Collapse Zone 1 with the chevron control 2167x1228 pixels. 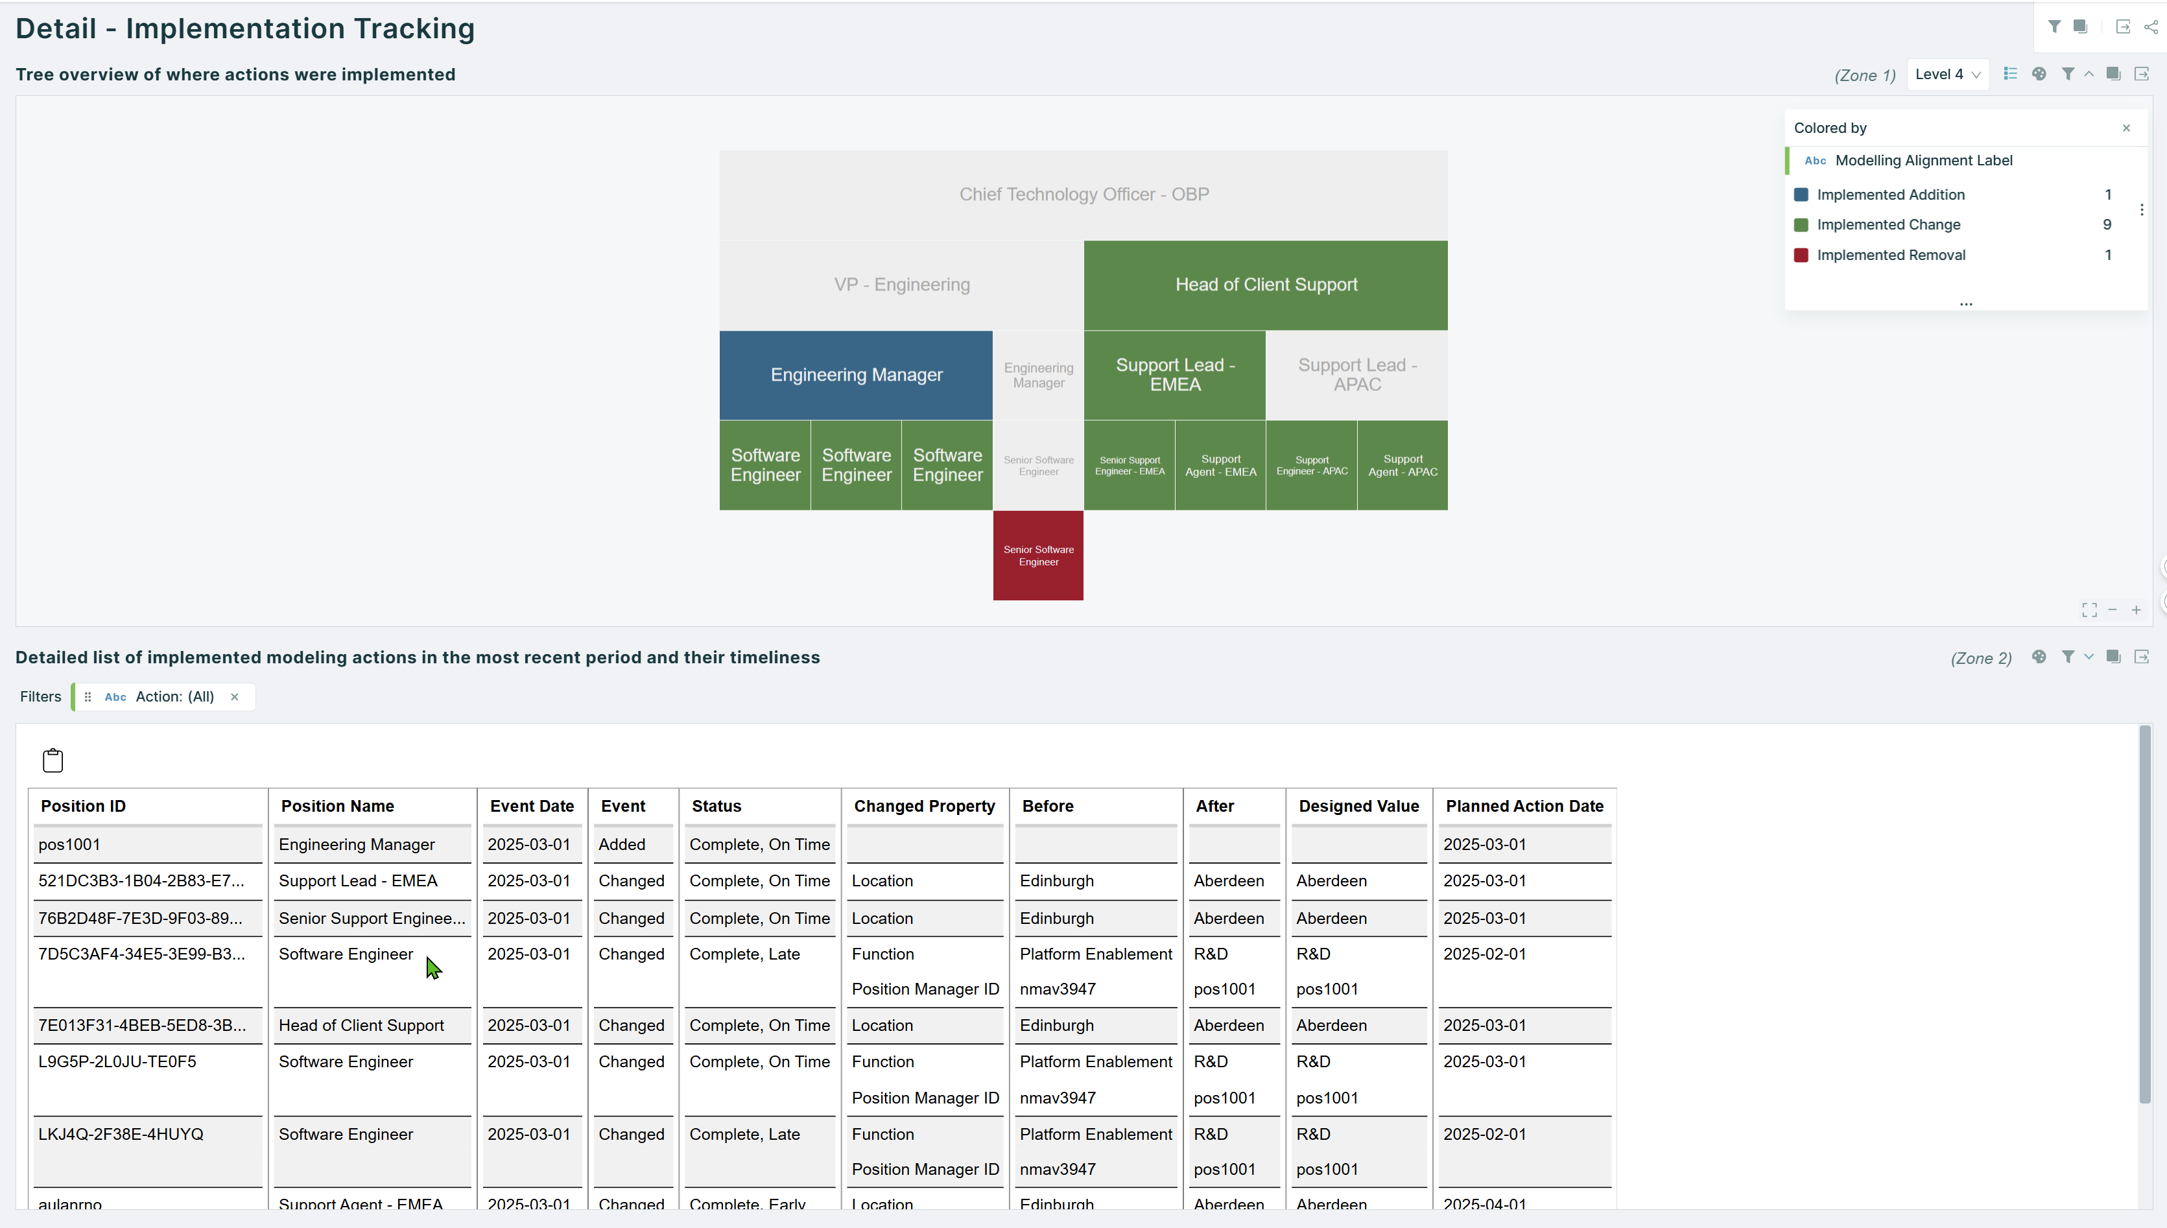click(x=2088, y=73)
